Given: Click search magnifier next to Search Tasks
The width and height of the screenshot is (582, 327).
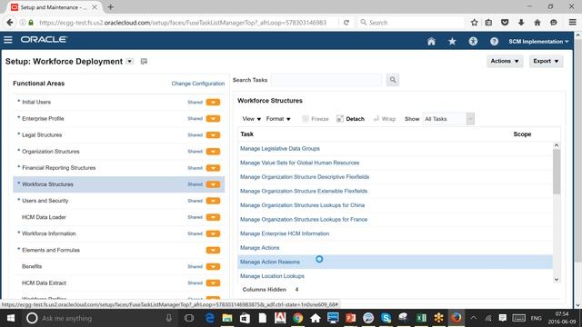Looking at the screenshot, I should coord(392,80).
